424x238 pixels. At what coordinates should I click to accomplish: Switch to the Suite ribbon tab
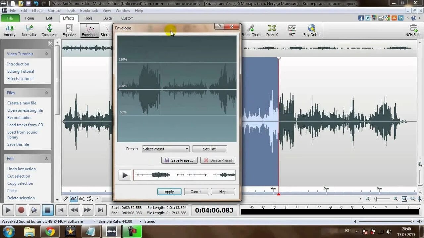pyautogui.click(x=108, y=18)
